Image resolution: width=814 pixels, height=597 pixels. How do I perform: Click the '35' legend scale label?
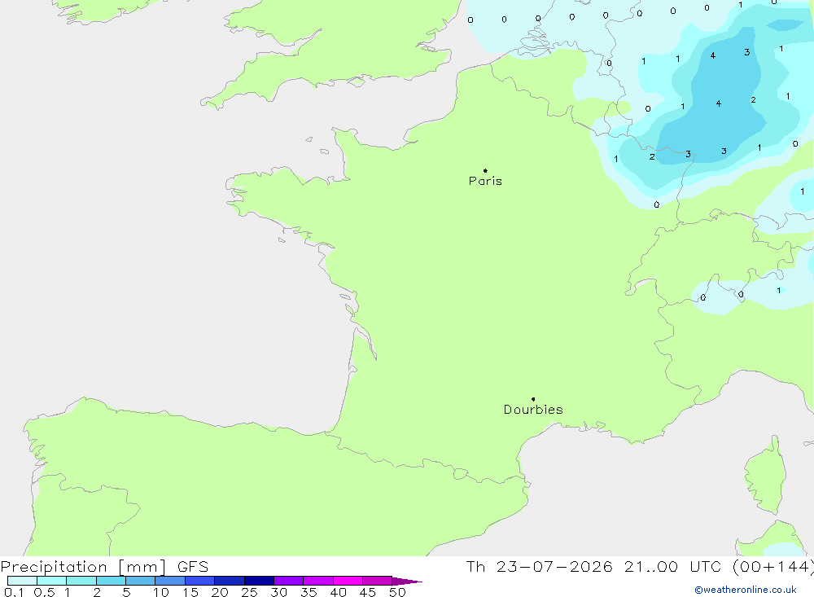(309, 592)
